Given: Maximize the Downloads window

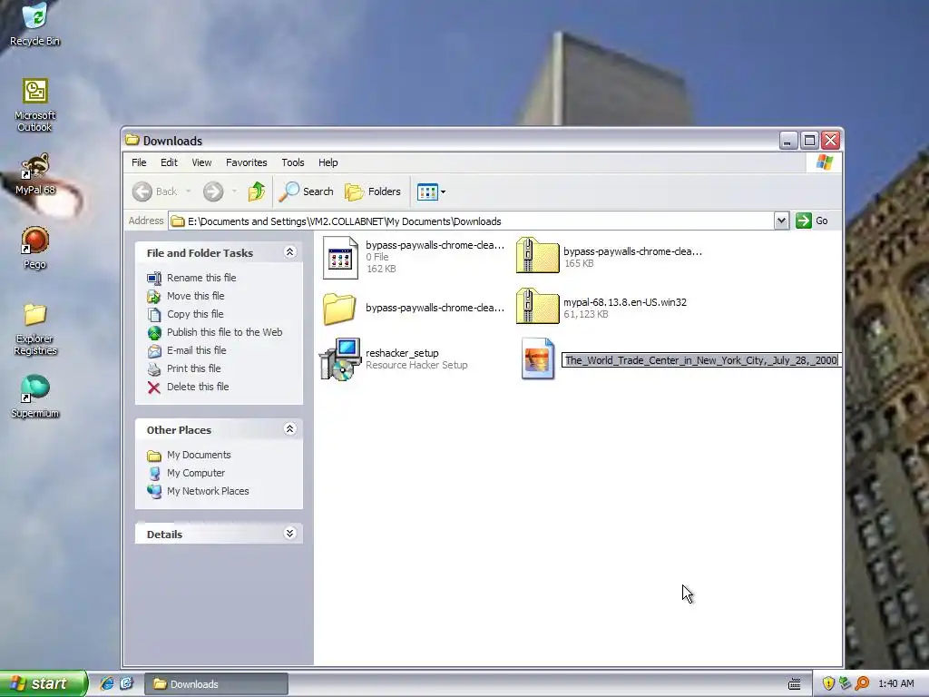Looking at the screenshot, I should click(x=809, y=141).
